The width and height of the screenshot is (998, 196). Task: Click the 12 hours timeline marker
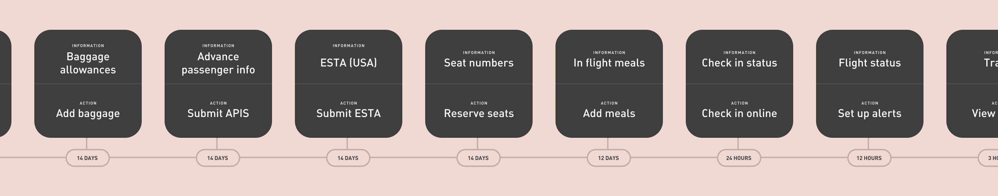coord(869,158)
